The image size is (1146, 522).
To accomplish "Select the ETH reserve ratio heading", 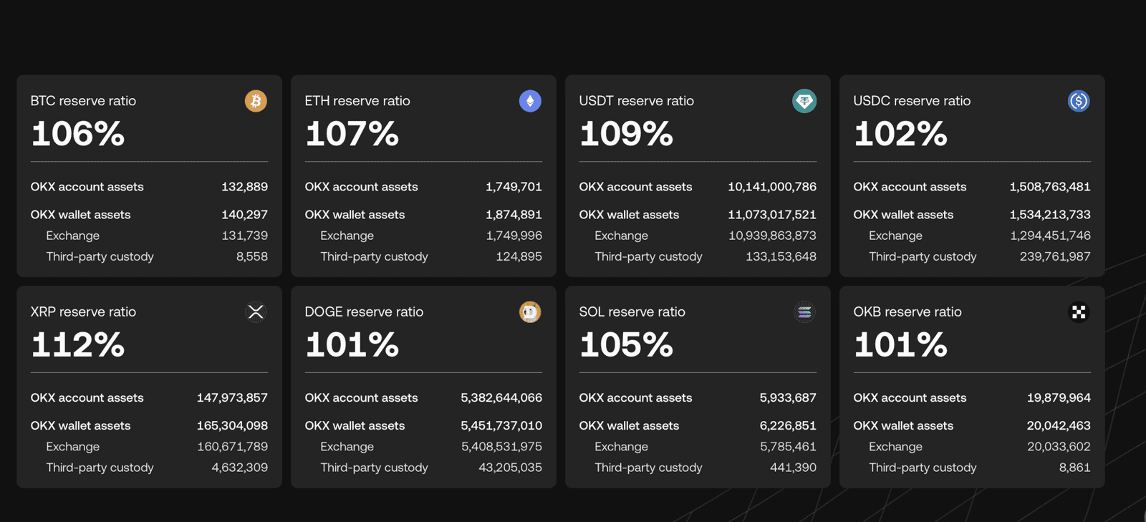I will pyautogui.click(x=357, y=100).
